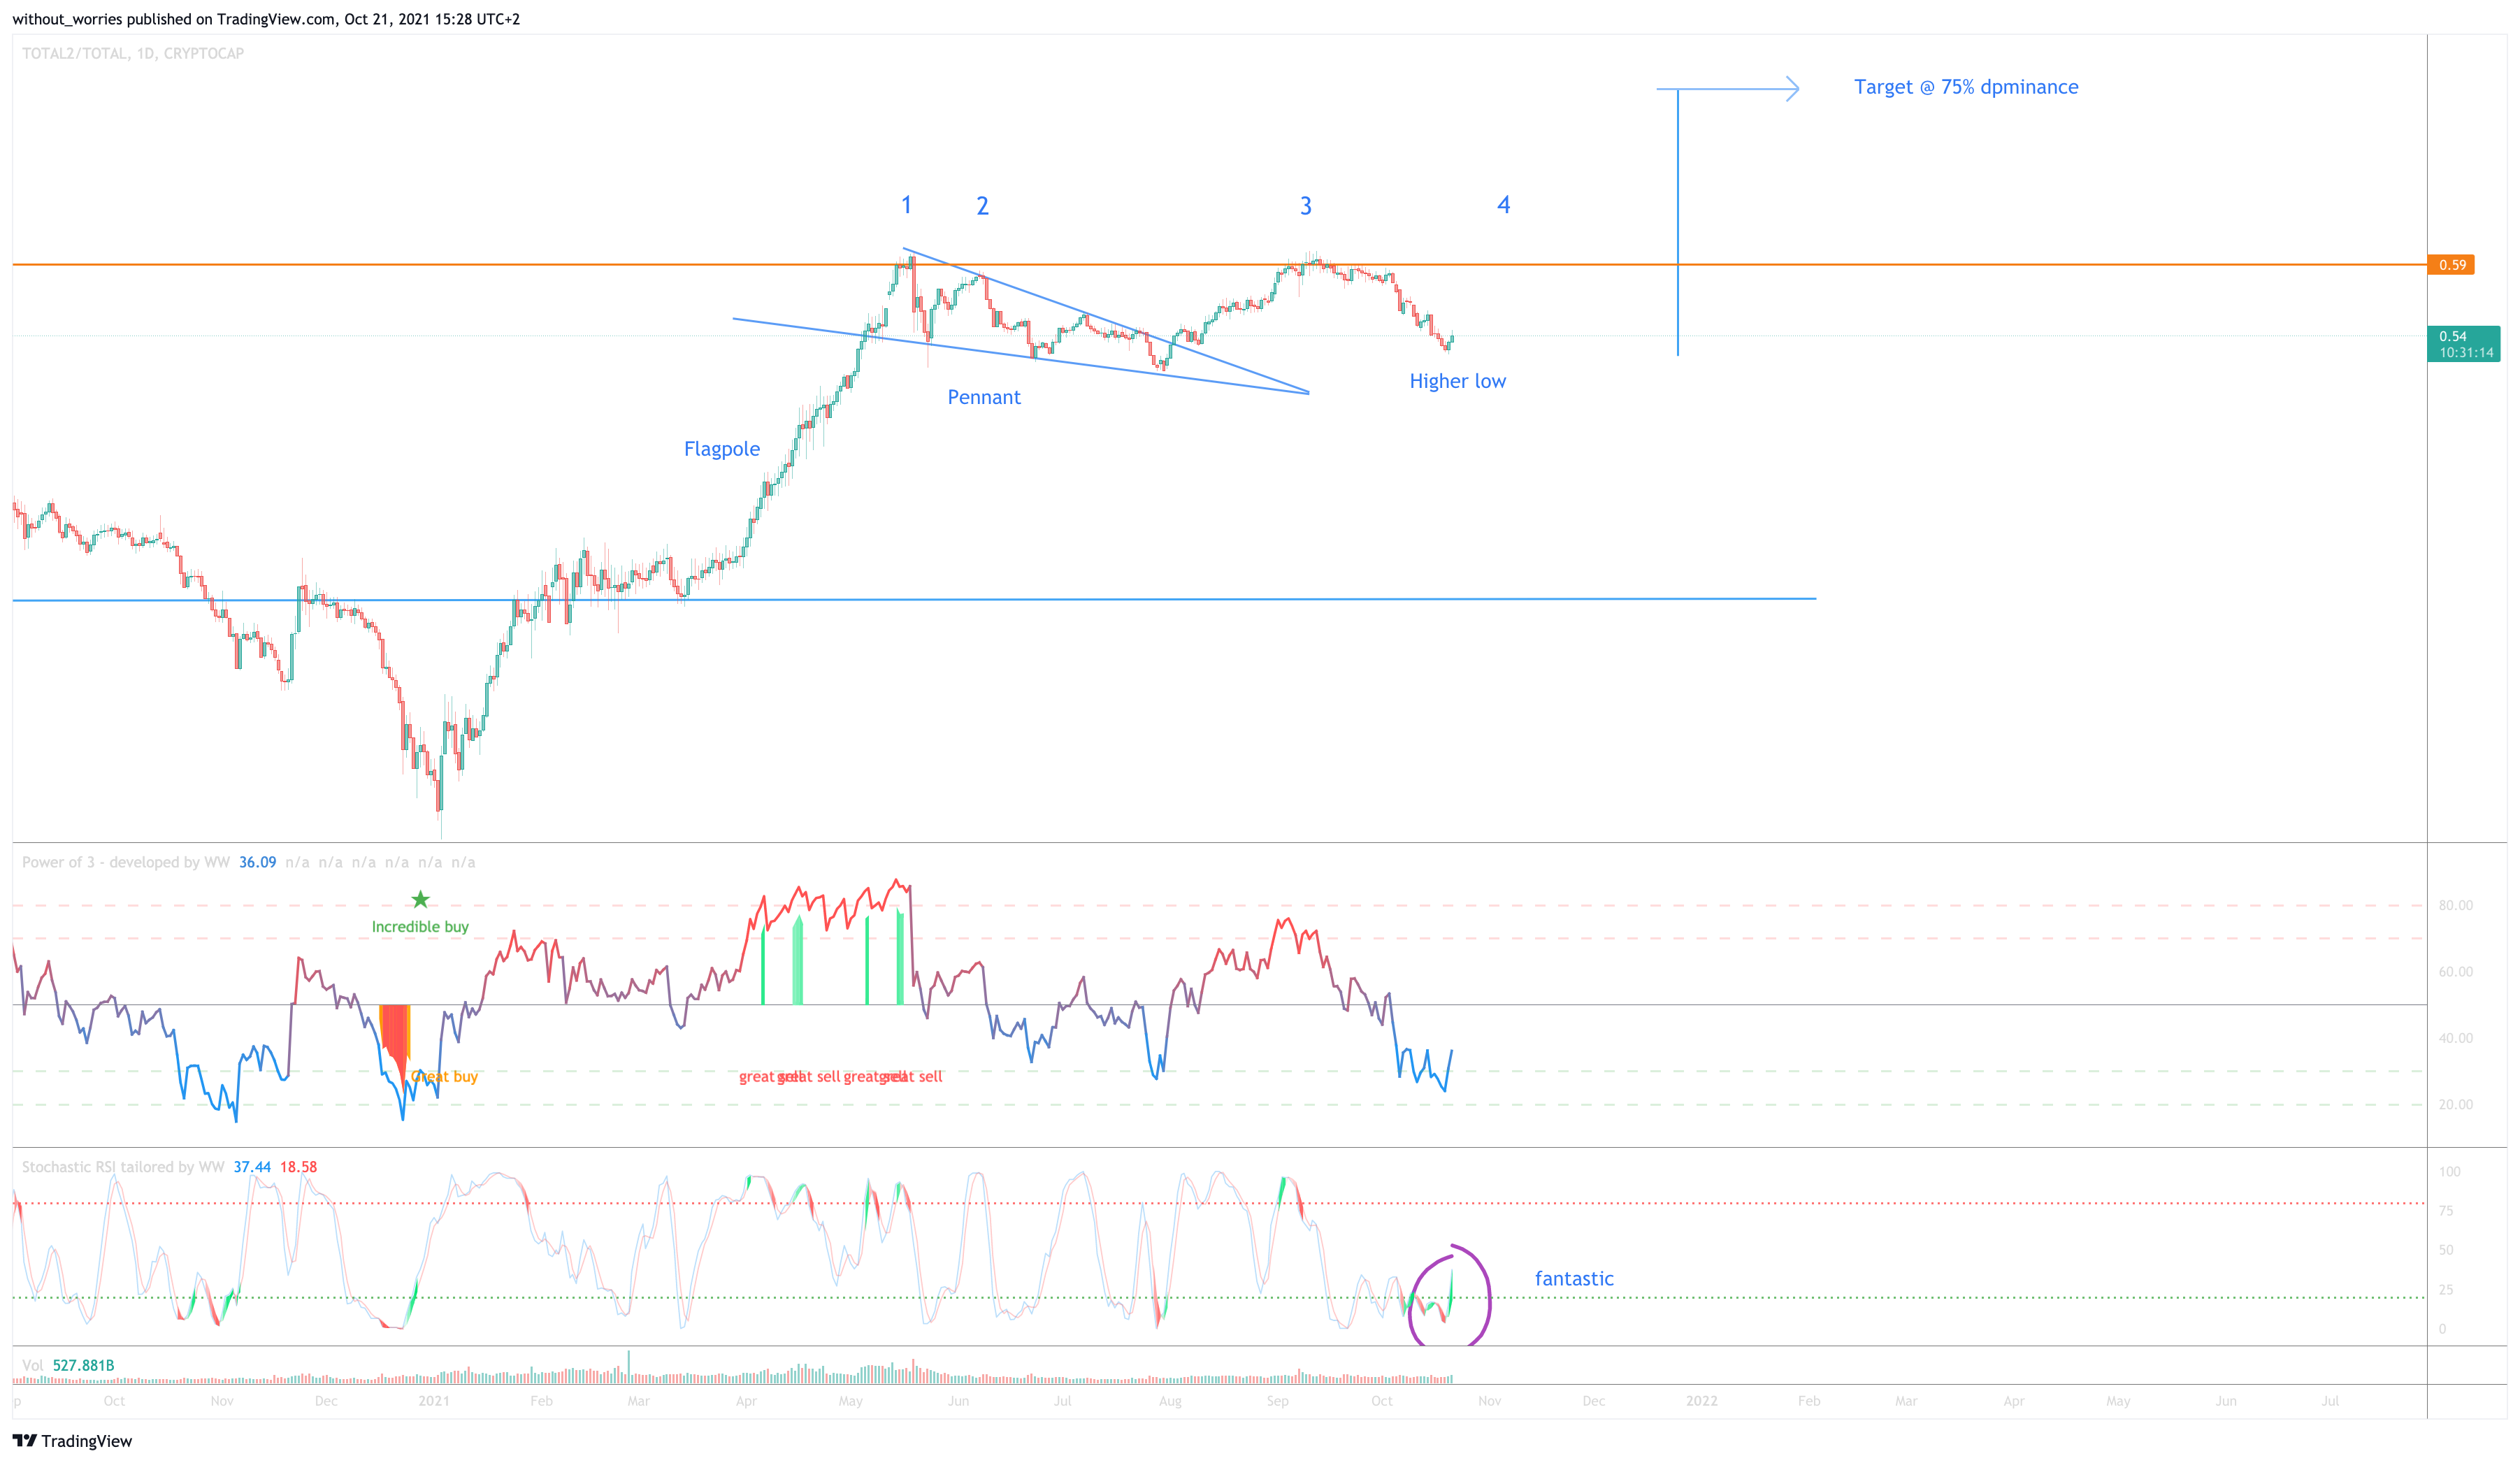Viewport: 2520px width, 1463px height.
Task: Click the 80.00 level on Power of 3 scale
Action: [2455, 905]
